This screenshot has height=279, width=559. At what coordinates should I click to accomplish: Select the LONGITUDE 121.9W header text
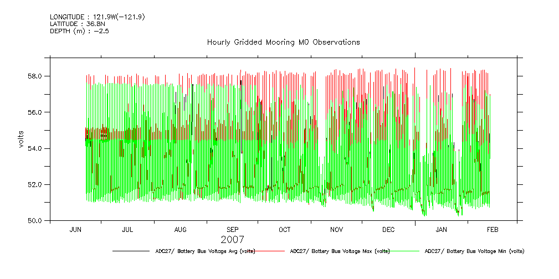point(98,17)
